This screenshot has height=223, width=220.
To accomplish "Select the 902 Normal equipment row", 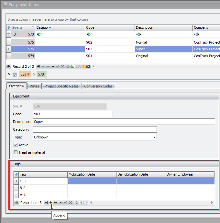I will (113, 42).
